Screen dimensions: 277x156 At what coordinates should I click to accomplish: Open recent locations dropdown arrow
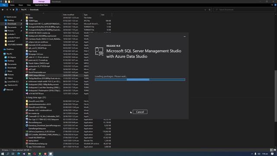pyautogui.click(x=10, y=10)
